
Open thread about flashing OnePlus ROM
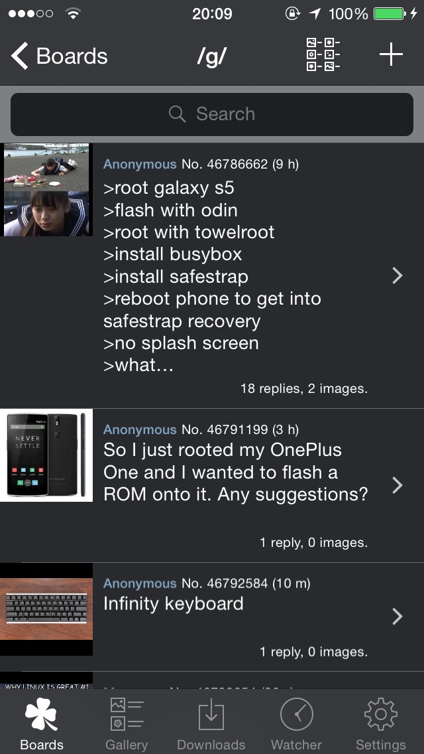point(236,472)
